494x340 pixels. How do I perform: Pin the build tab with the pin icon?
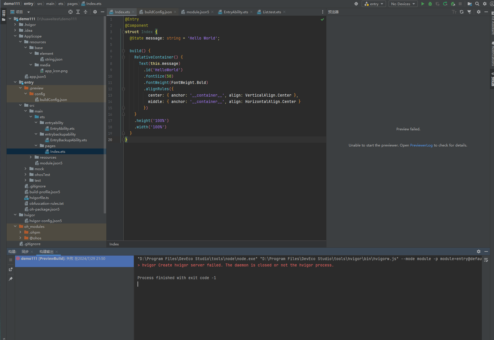(11, 279)
